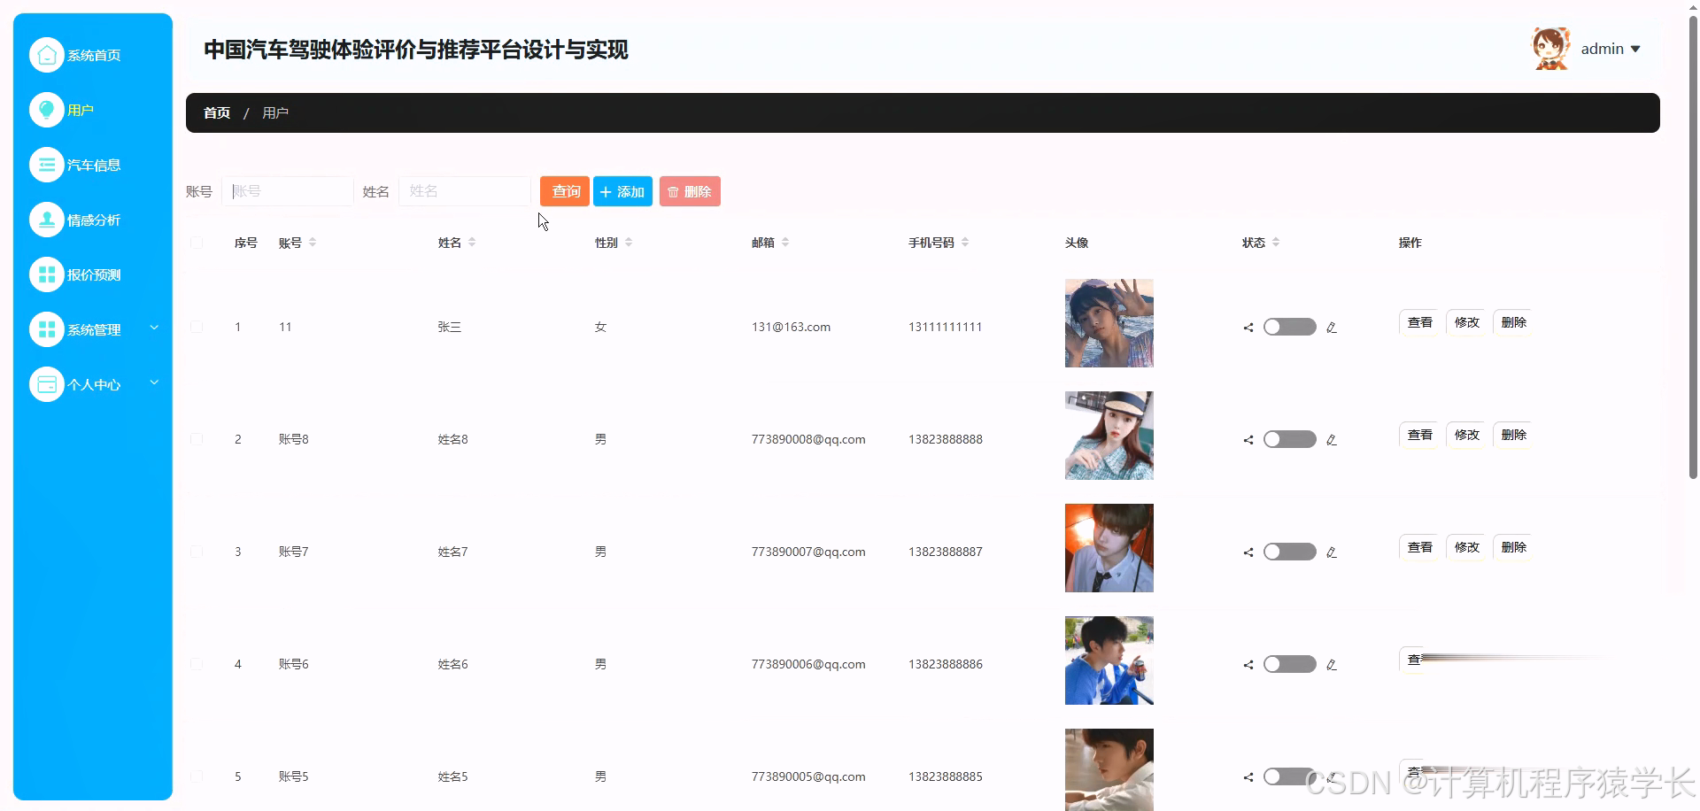Viewport: 1700px width, 811px height.
Task: Click the 系统管理 grid icon in sidebar
Action: [x=47, y=329]
